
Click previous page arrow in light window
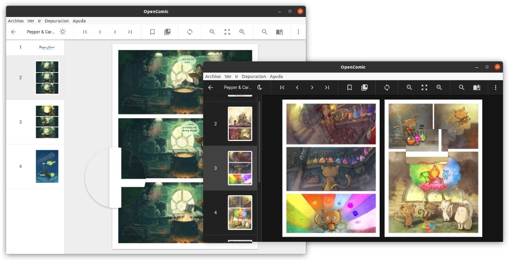click(x=100, y=32)
